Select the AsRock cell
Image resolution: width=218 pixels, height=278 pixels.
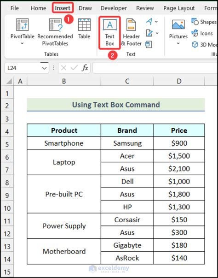pos(127,258)
